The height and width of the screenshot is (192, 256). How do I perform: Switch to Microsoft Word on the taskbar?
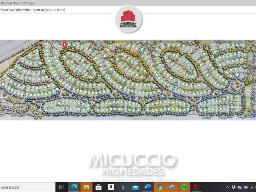coord(148,187)
